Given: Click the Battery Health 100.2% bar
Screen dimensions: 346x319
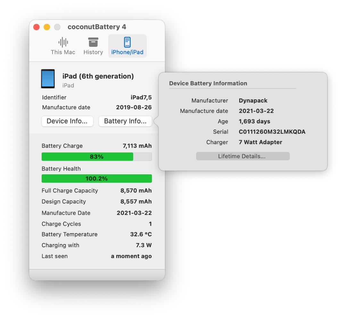Looking at the screenshot, I should (96, 178).
